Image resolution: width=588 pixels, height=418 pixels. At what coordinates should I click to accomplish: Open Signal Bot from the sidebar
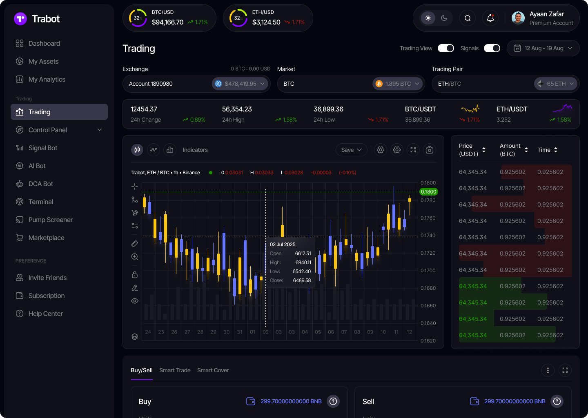point(43,148)
